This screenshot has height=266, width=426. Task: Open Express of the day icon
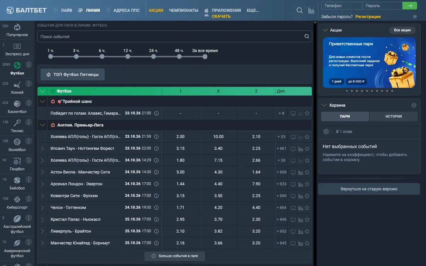(x=17, y=46)
